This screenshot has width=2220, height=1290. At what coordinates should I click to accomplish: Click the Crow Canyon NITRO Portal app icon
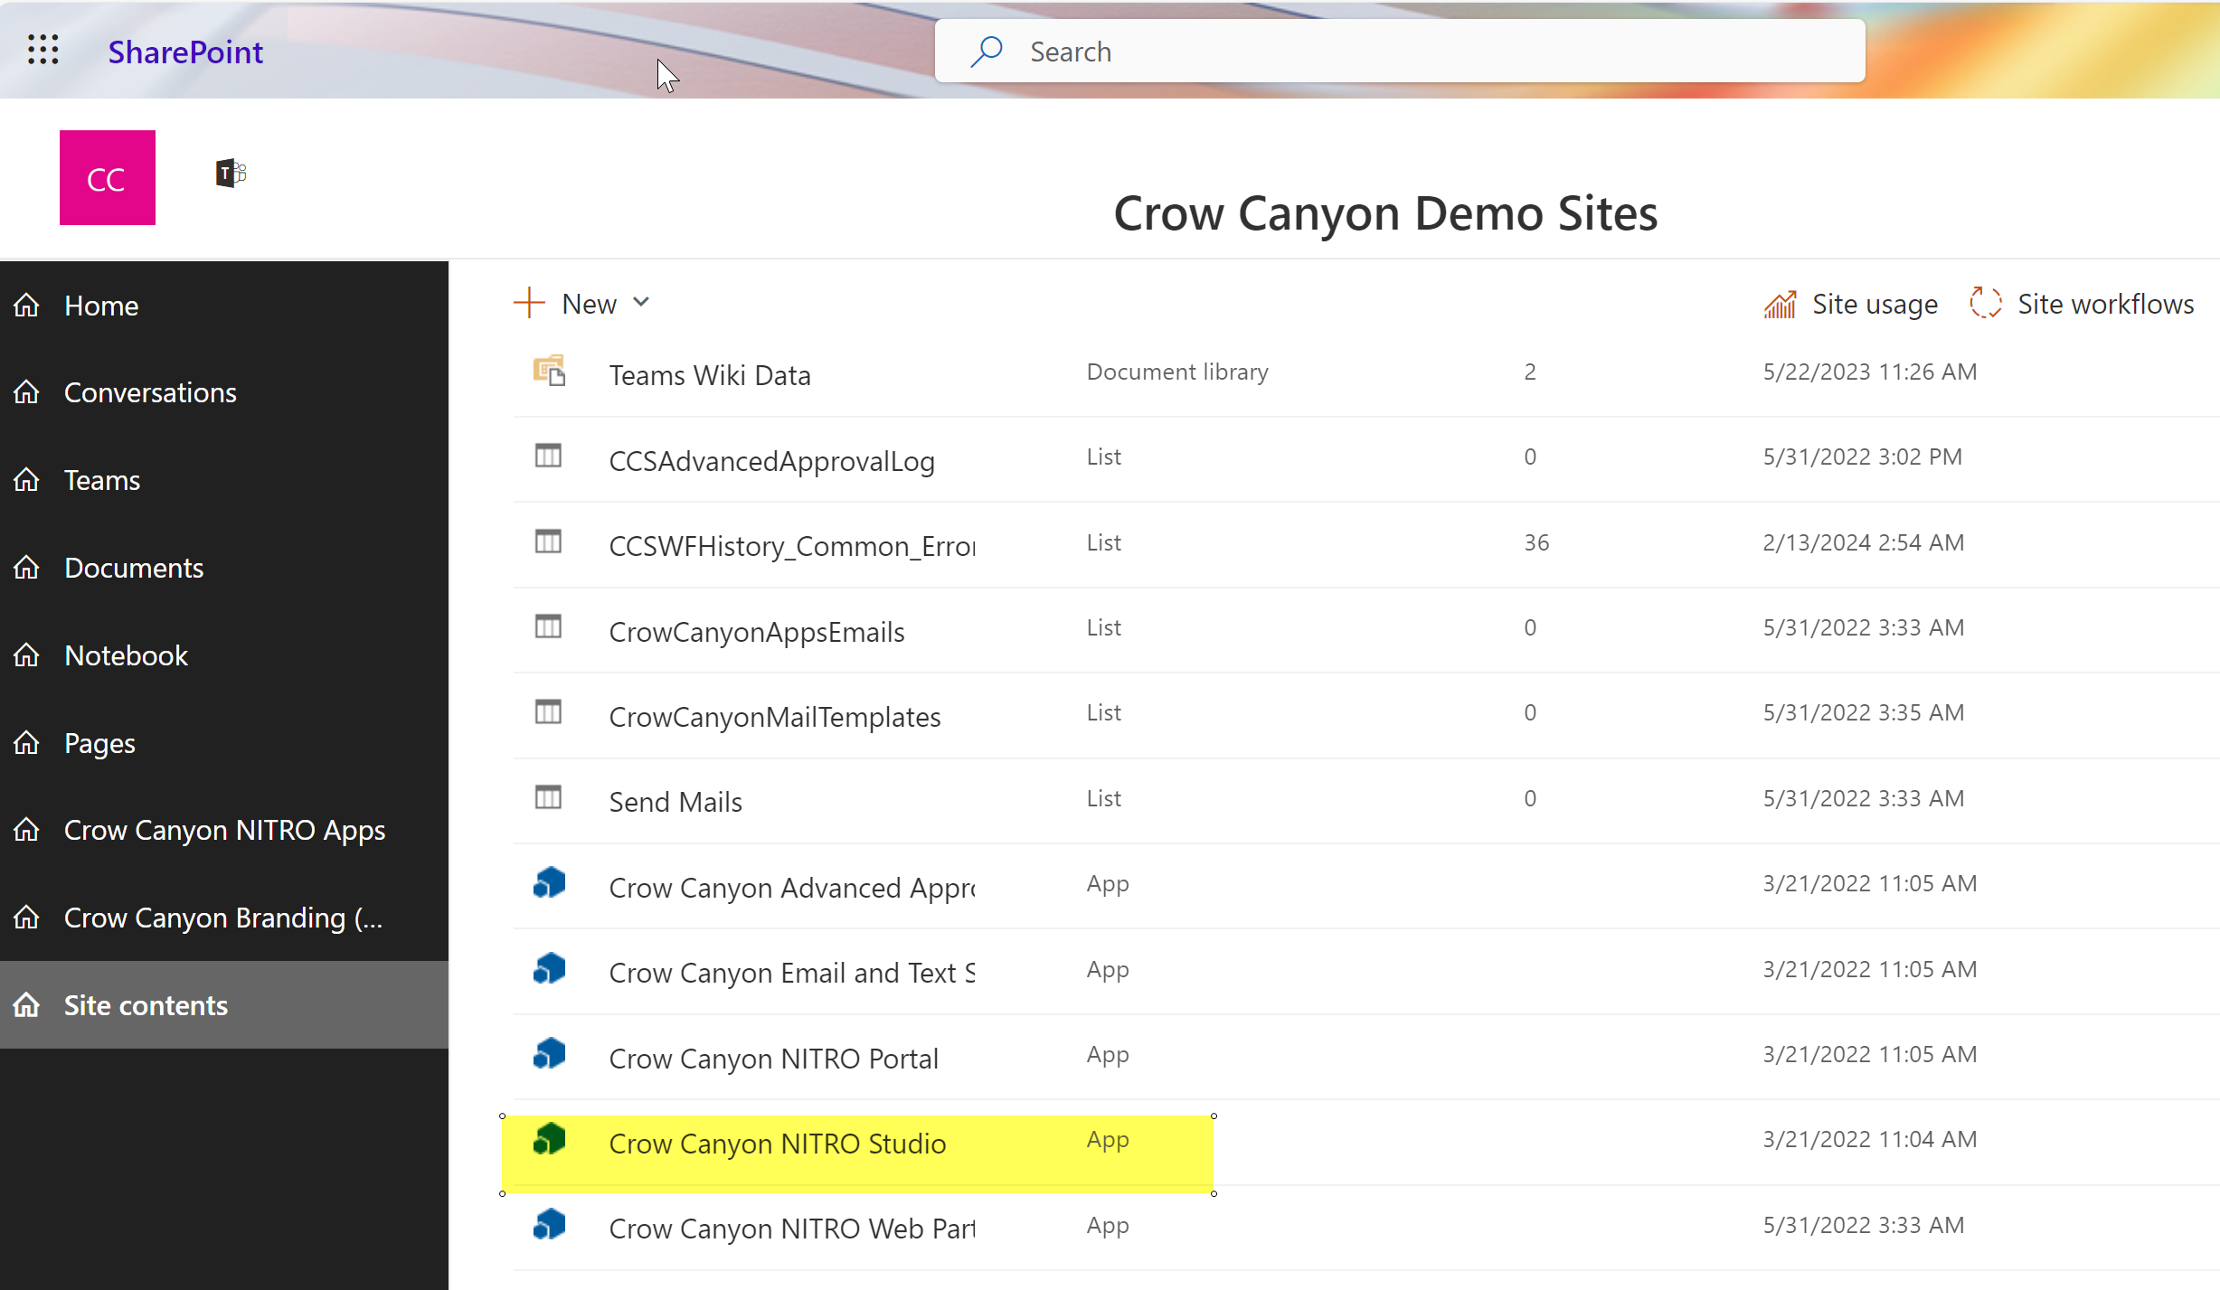coord(549,1053)
